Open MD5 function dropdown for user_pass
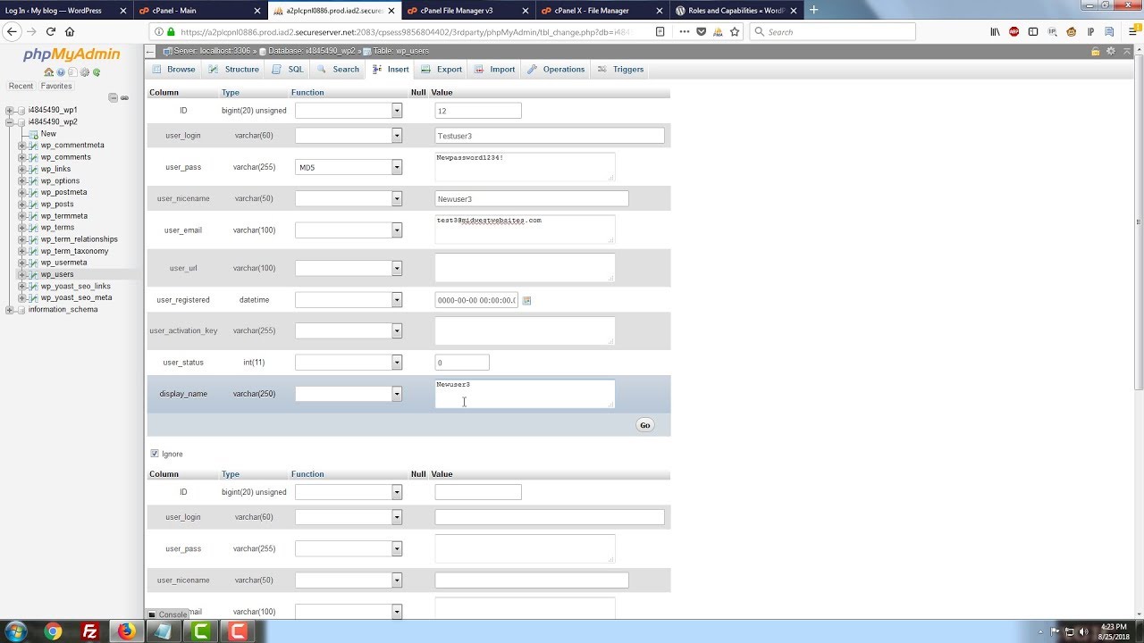The image size is (1144, 643). (x=349, y=167)
